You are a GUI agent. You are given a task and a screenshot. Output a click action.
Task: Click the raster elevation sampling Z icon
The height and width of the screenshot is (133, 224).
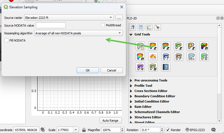click(x=153, y=46)
